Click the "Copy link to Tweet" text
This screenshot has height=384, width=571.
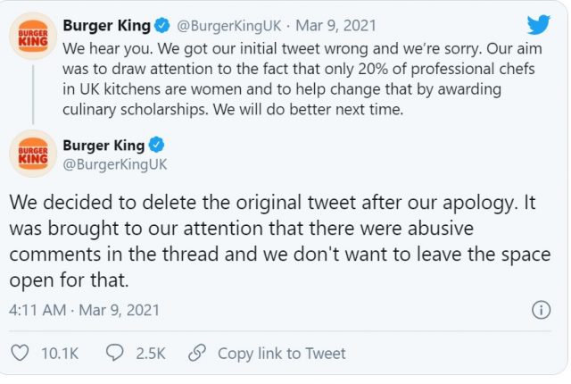281,354
